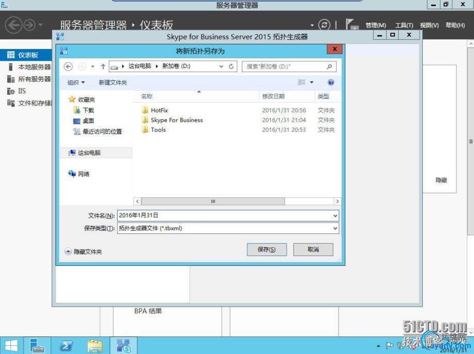Click This PC (这台电脑) in the address path
The width and height of the screenshot is (474, 354).
pyautogui.click(x=139, y=66)
